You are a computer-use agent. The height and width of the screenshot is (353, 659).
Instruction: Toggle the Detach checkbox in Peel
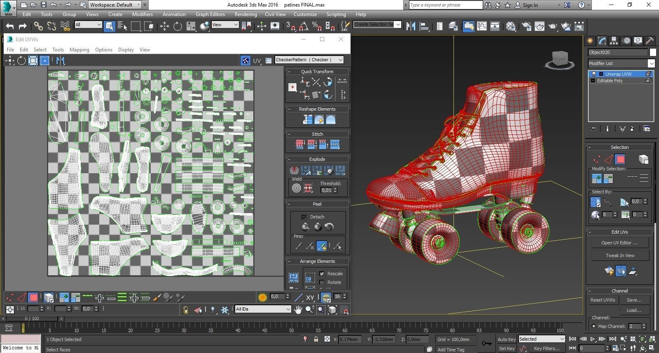(304, 217)
